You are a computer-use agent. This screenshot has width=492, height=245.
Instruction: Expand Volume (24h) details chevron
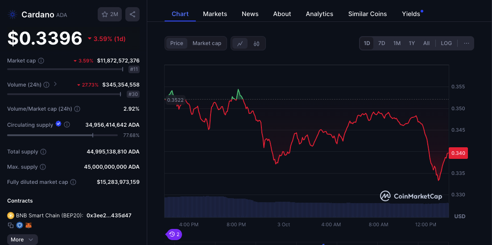56,84
